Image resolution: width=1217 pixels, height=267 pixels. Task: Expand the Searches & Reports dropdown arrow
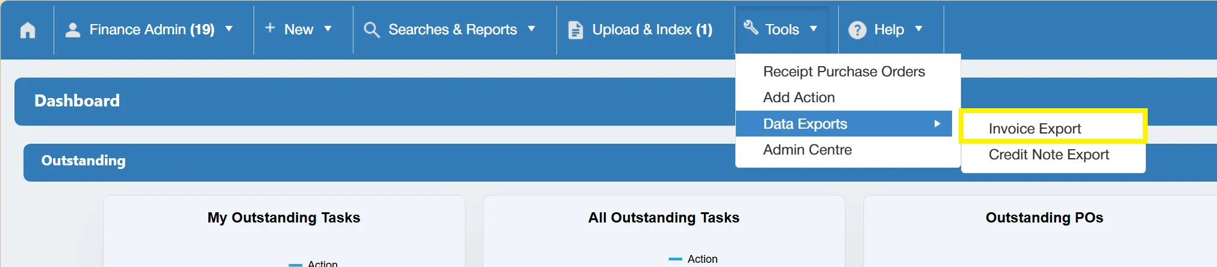531,29
